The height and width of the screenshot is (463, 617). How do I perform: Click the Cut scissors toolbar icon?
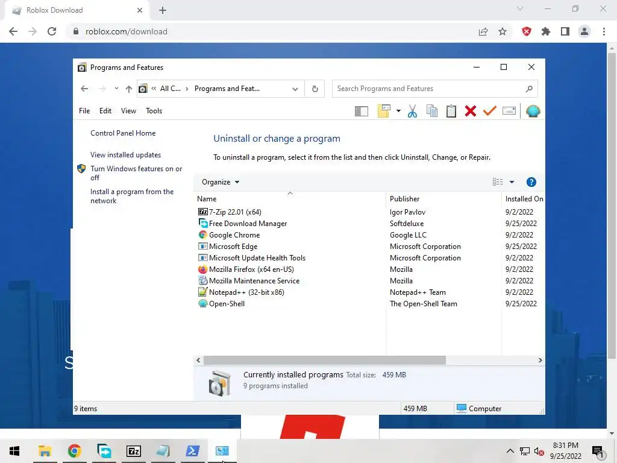coord(412,112)
